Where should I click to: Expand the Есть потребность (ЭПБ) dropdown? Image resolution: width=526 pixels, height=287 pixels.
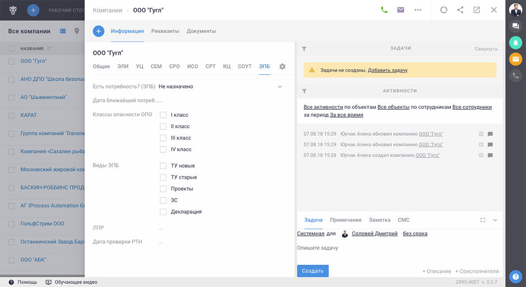(279, 87)
